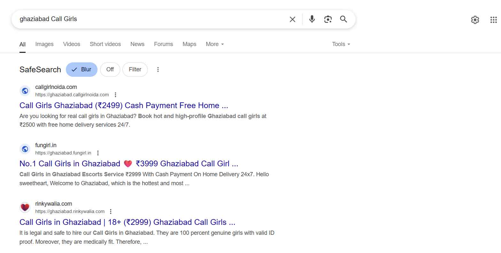Open three-dot menu beside ghaziabad.rinkywalia.com URL
This screenshot has width=501, height=253.
[x=111, y=211]
